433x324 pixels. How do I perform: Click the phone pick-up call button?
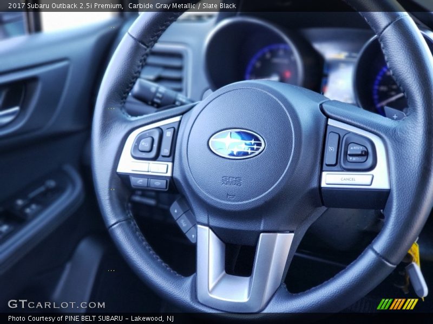coord(140,181)
